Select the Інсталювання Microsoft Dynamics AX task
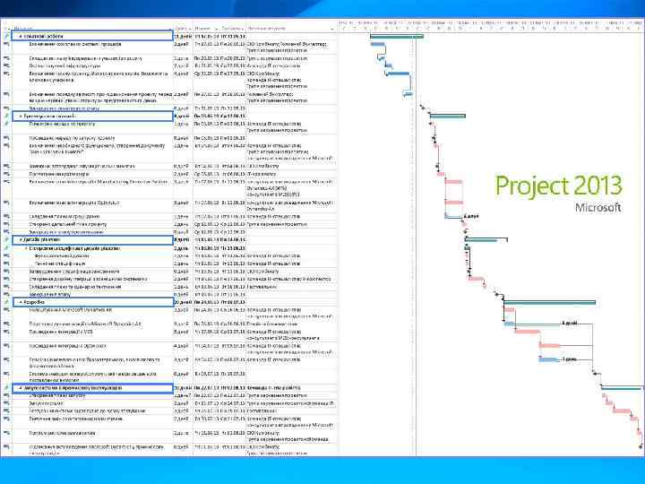Image resolution: width=645 pixels, height=484 pixels. tap(71, 310)
